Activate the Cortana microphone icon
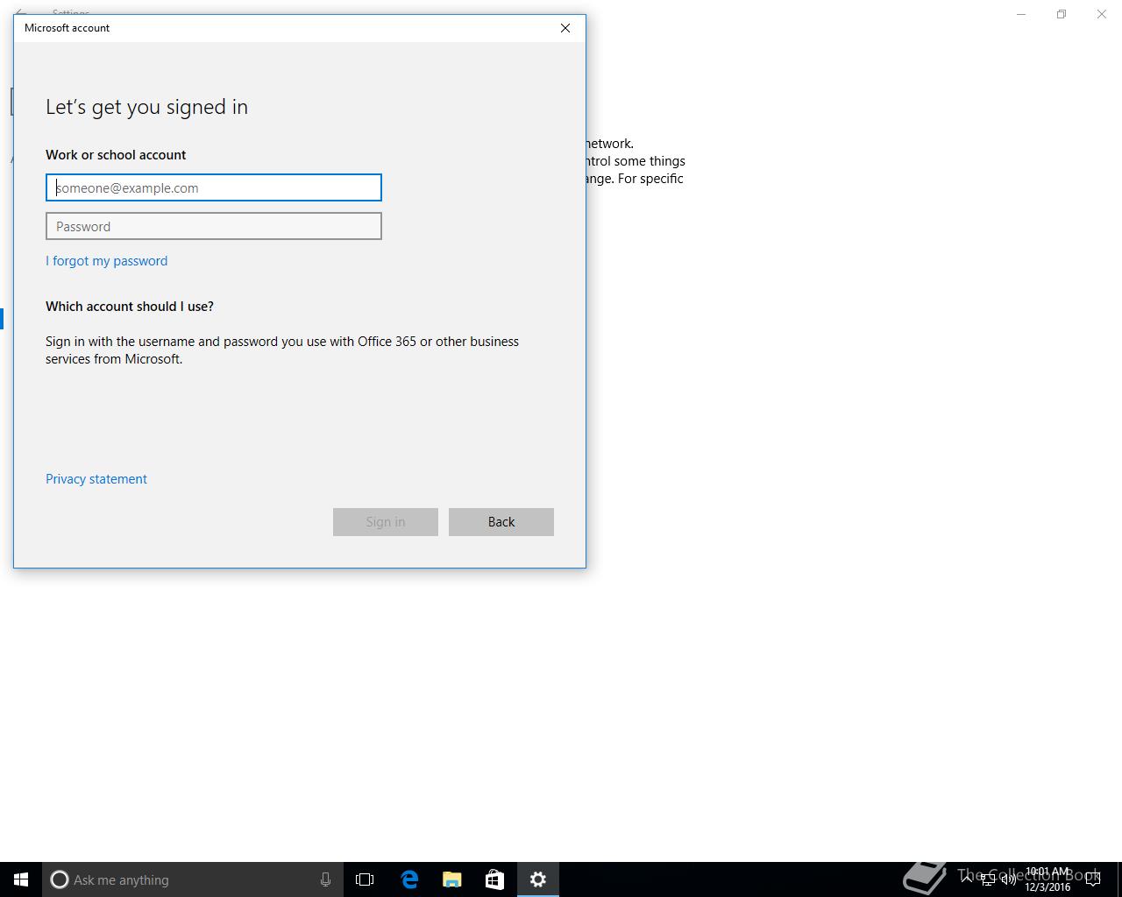This screenshot has height=897, width=1122. 325,879
